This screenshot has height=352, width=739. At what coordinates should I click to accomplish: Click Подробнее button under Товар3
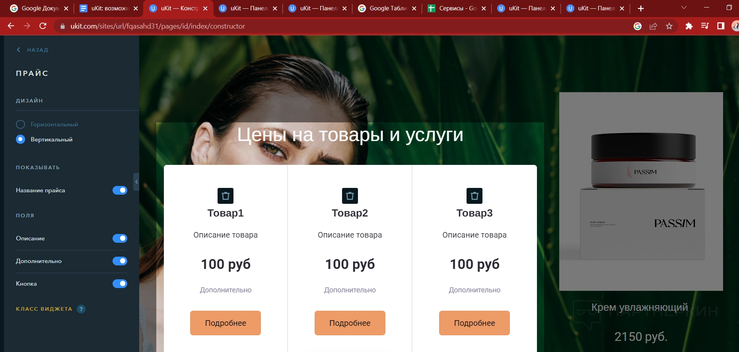(x=475, y=323)
